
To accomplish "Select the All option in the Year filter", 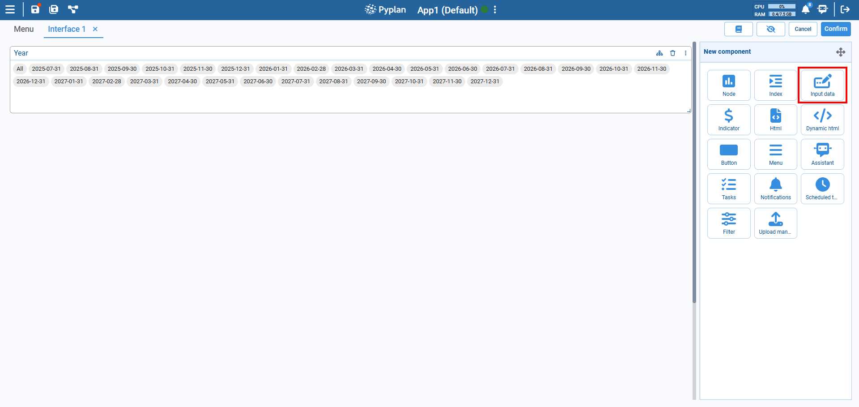I will coord(20,69).
